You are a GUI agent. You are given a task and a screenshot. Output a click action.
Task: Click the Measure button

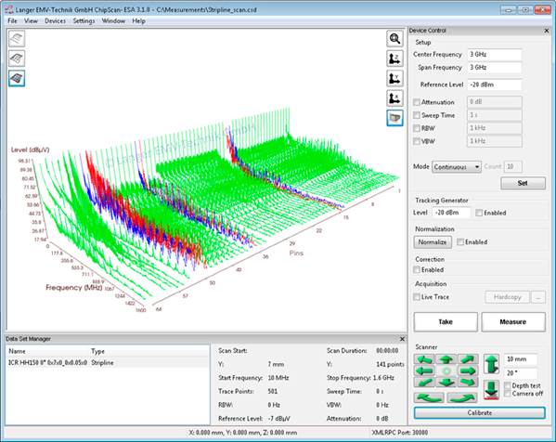click(x=513, y=321)
